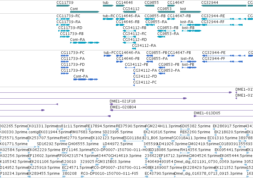Click the CG32944 gene bar

pyautogui.click(x=224, y=6)
